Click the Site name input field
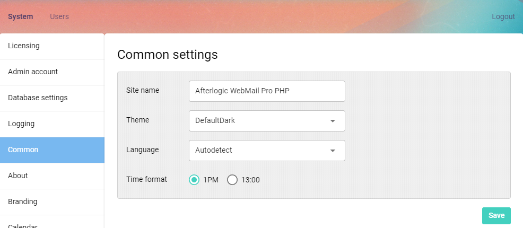The image size is (523, 228). (x=266, y=91)
